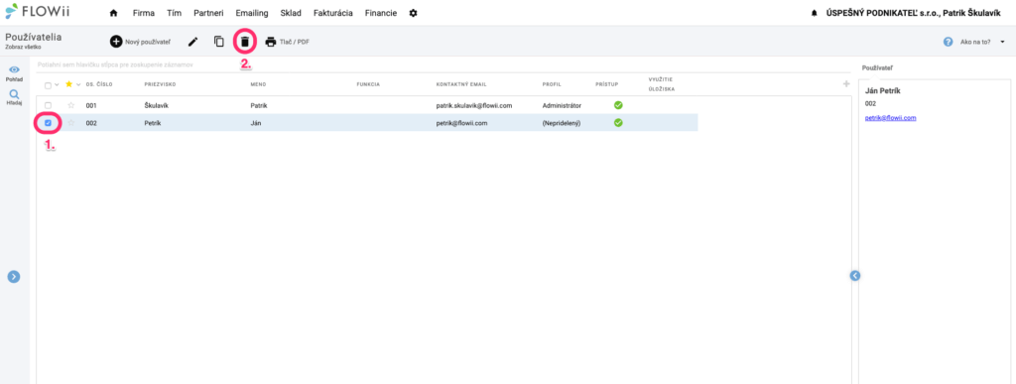Star favorite for Škulavík row
The width and height of the screenshot is (1016, 384).
click(71, 105)
